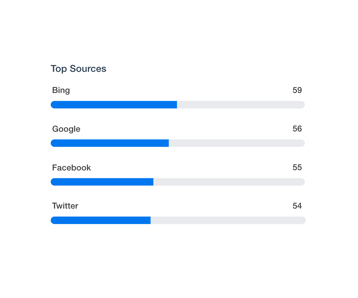Screen dimensions: 358x298
Task: Click Twitter's count value 54
Action: [x=297, y=206]
